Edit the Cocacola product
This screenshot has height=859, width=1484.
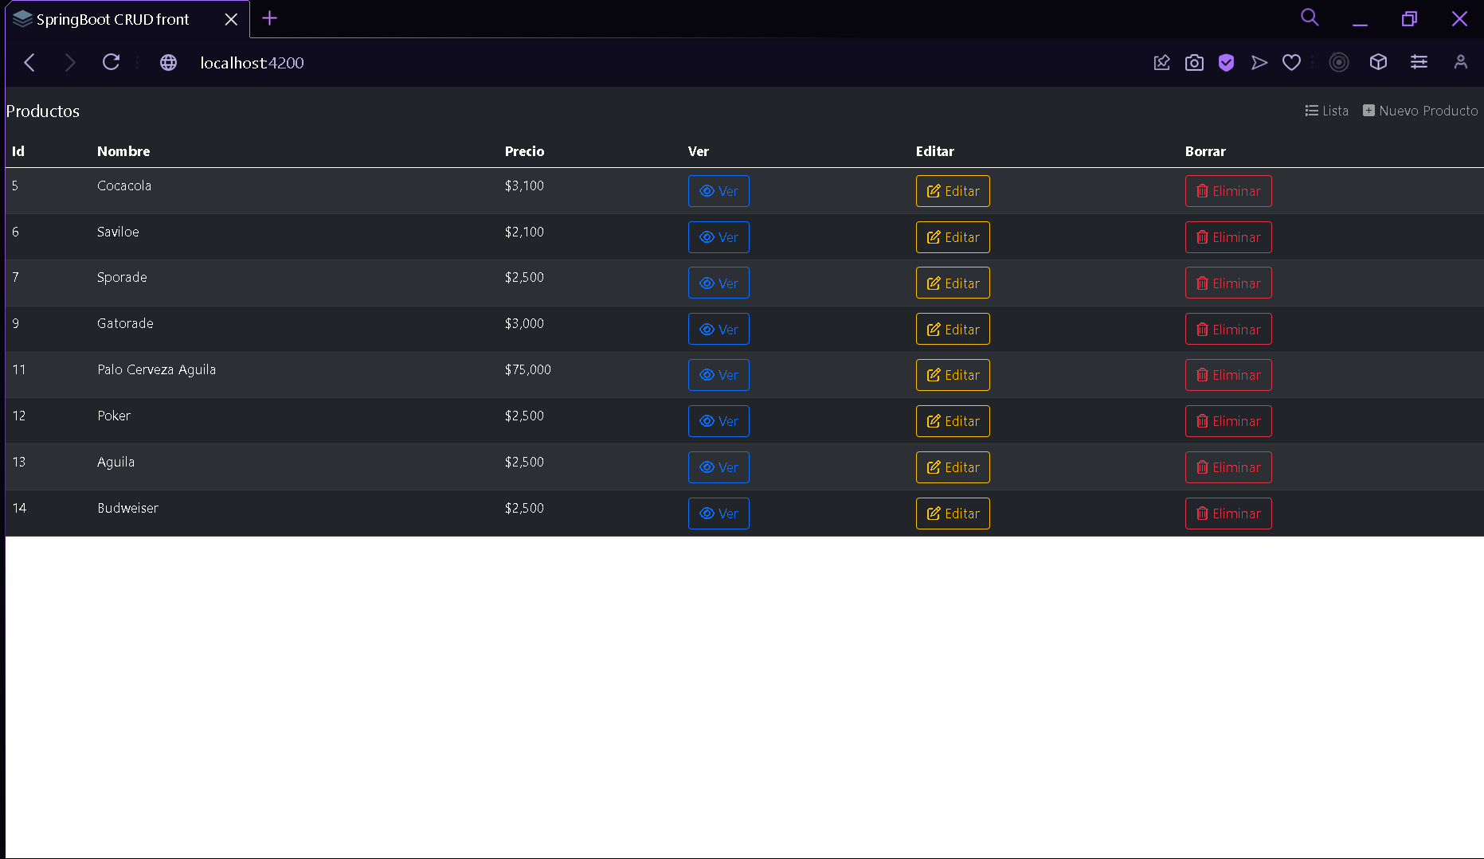953,191
